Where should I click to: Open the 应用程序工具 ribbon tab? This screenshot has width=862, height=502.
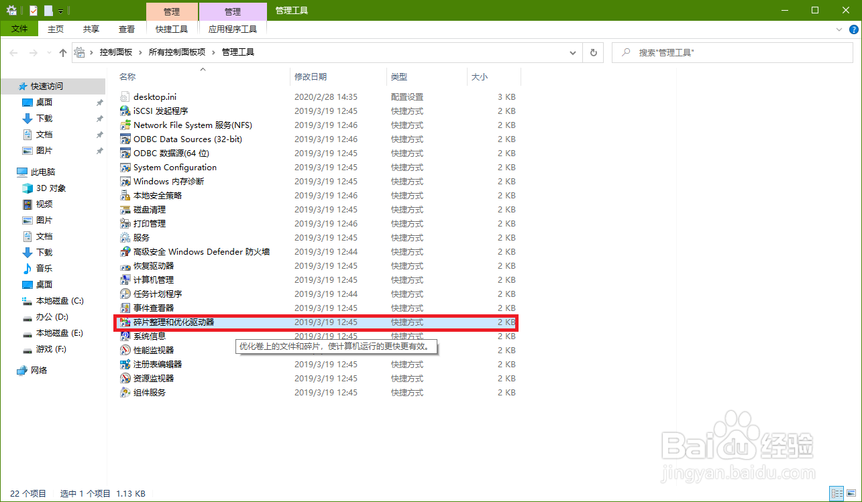(x=233, y=29)
